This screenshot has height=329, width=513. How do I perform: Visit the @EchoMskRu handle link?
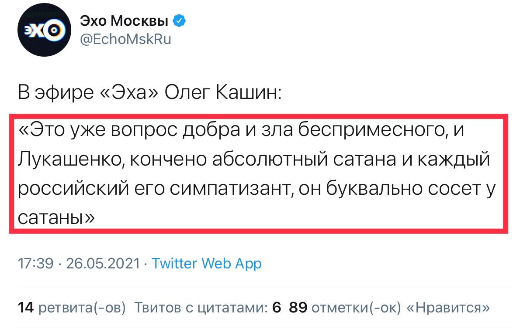point(126,39)
